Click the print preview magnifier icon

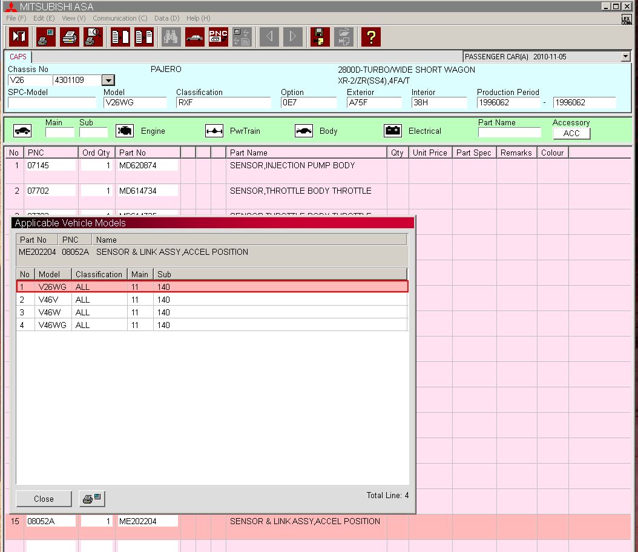coord(93,37)
